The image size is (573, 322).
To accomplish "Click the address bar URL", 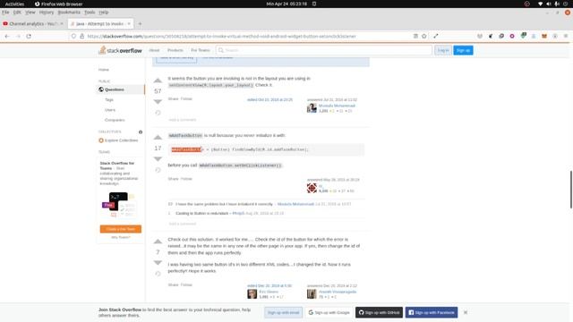I will (221, 36).
